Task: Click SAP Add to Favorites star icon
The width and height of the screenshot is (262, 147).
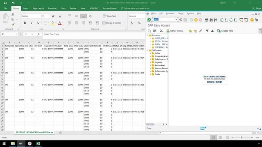Action: [x=190, y=31]
